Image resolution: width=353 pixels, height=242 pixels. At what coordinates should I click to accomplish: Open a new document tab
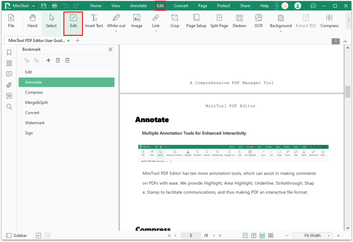tap(78, 41)
